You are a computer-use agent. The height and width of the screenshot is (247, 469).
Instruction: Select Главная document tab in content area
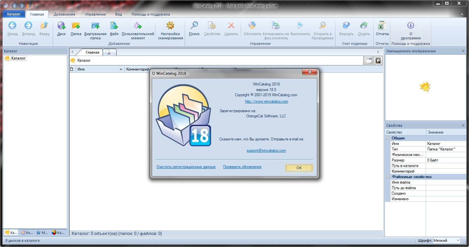coord(92,52)
